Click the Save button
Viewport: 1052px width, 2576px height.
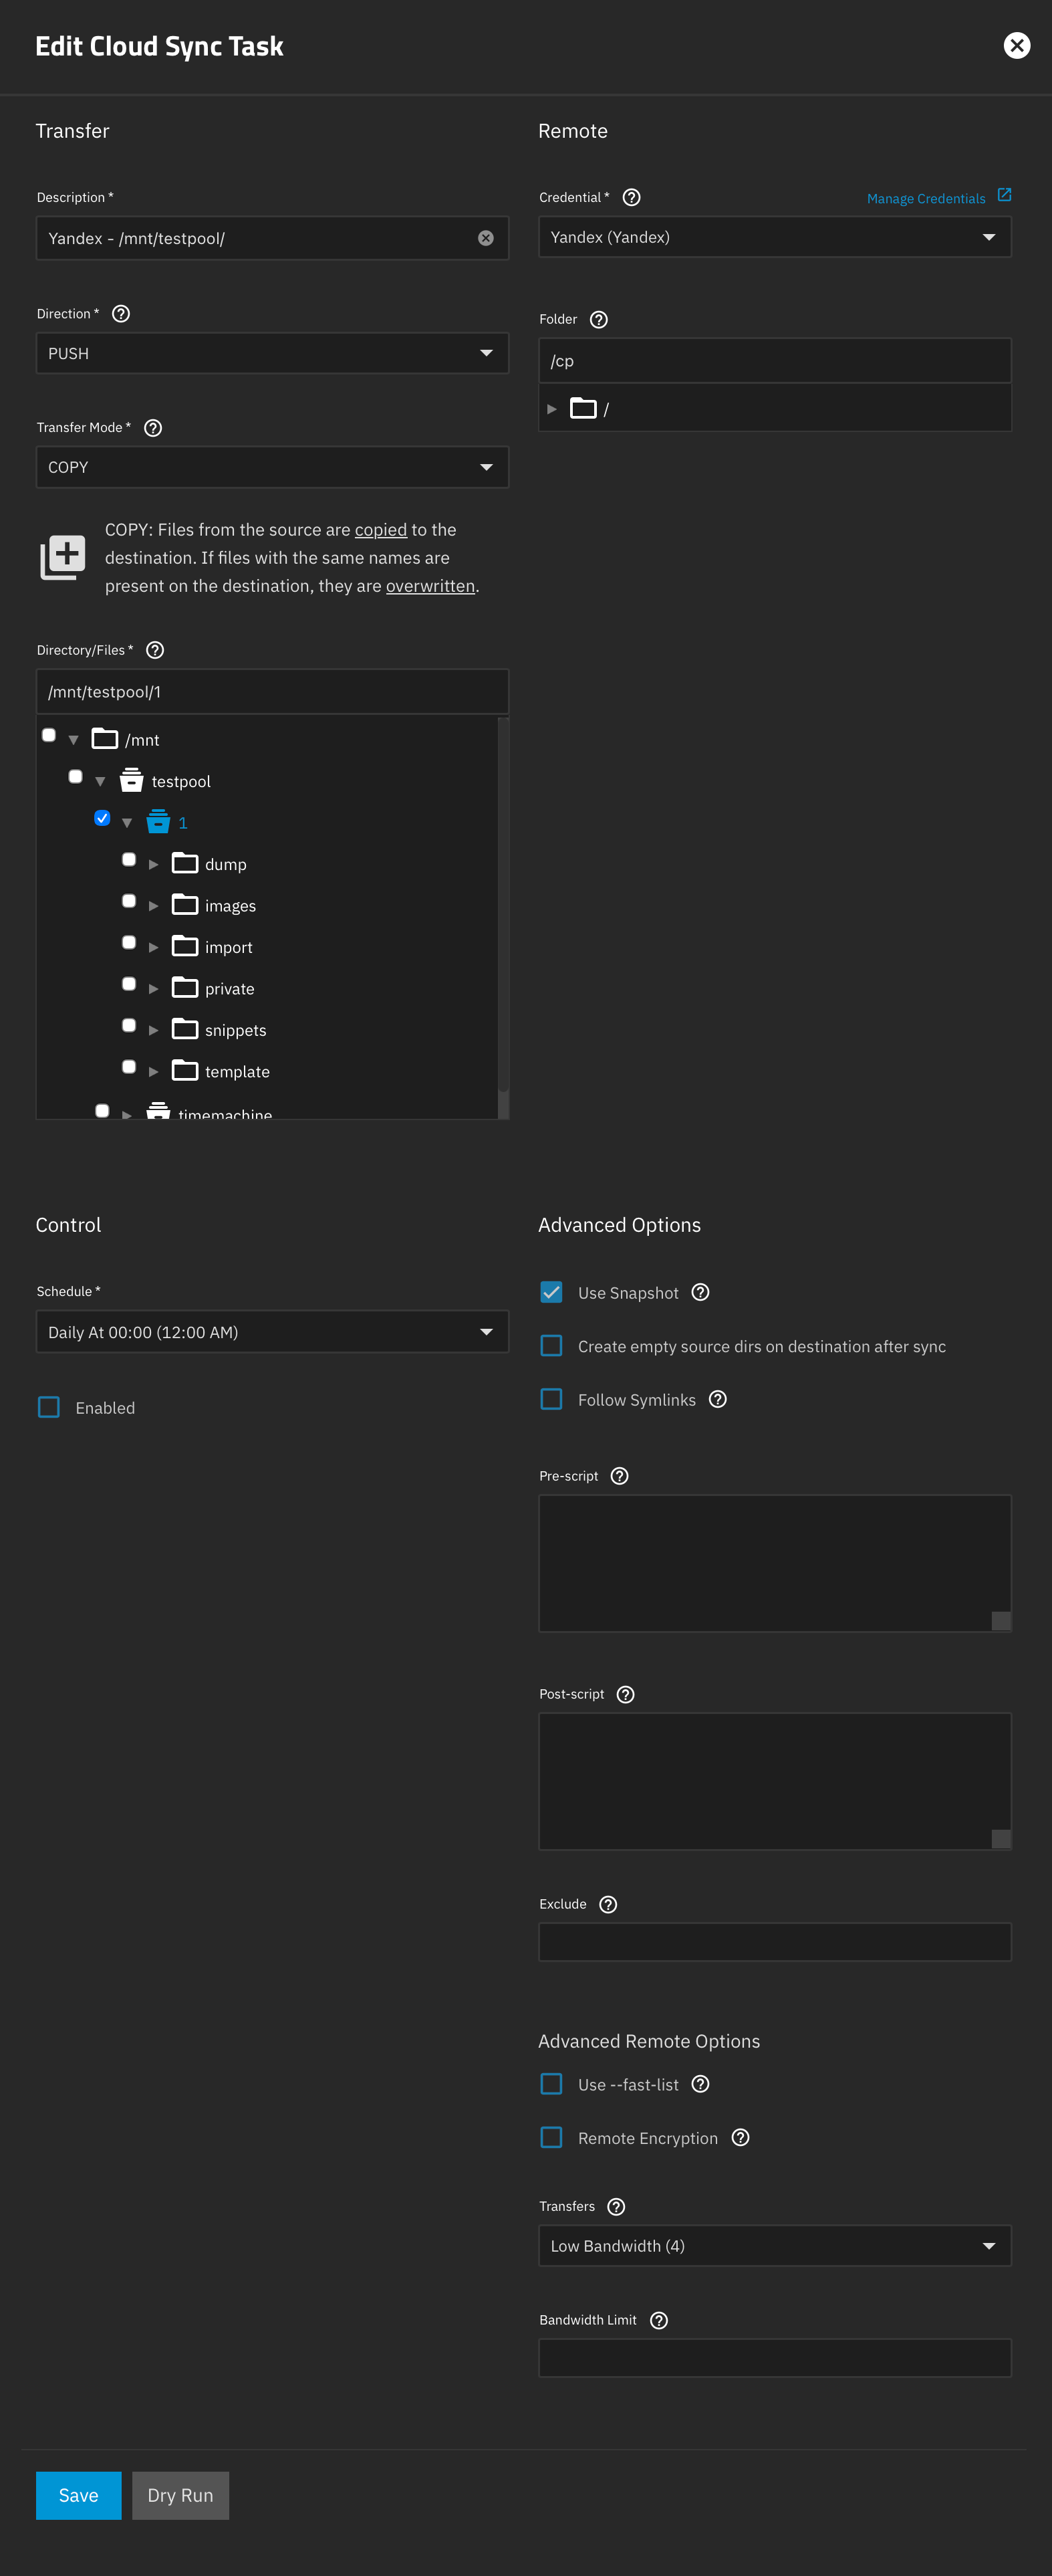[x=78, y=2495]
